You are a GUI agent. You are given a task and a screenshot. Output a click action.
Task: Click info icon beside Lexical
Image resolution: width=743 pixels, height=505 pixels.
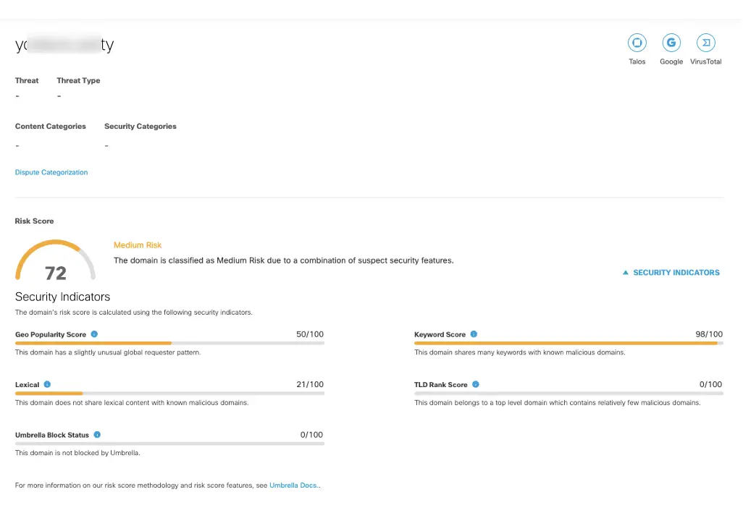point(47,384)
